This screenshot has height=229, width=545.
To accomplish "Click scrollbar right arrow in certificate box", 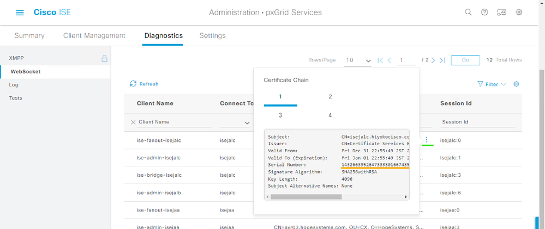I will [406, 197].
